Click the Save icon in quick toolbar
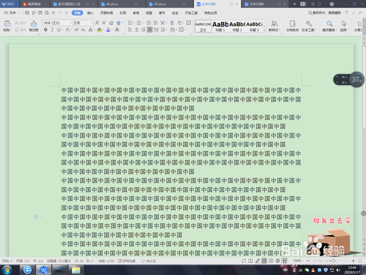 tap(27, 13)
